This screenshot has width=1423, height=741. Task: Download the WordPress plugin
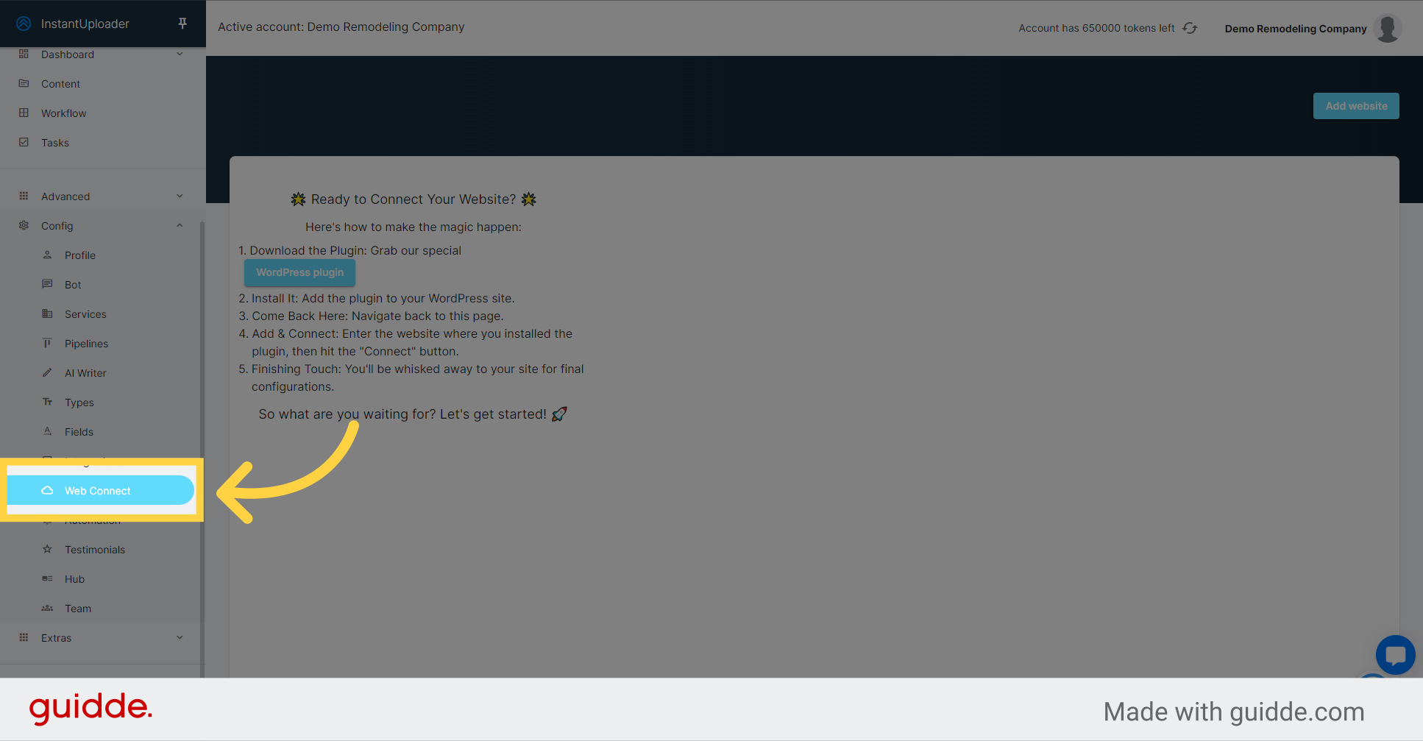click(299, 272)
